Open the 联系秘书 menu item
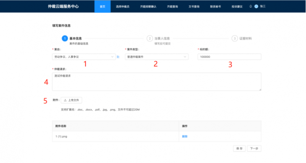306x163 pixels. [215, 7]
